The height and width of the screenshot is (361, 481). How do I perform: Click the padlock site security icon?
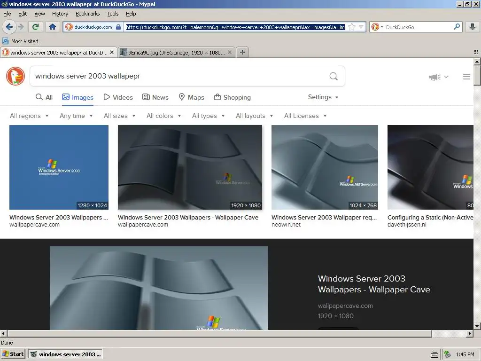(118, 27)
